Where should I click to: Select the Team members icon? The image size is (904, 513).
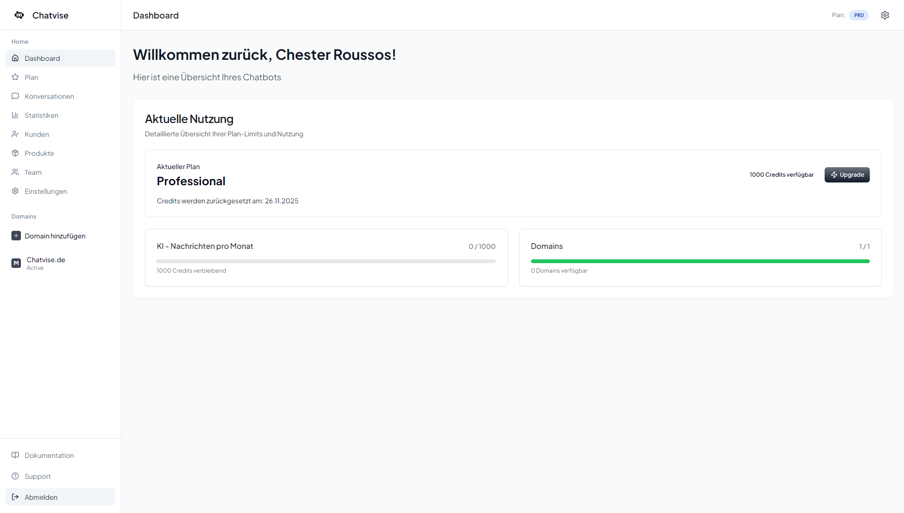coord(16,172)
